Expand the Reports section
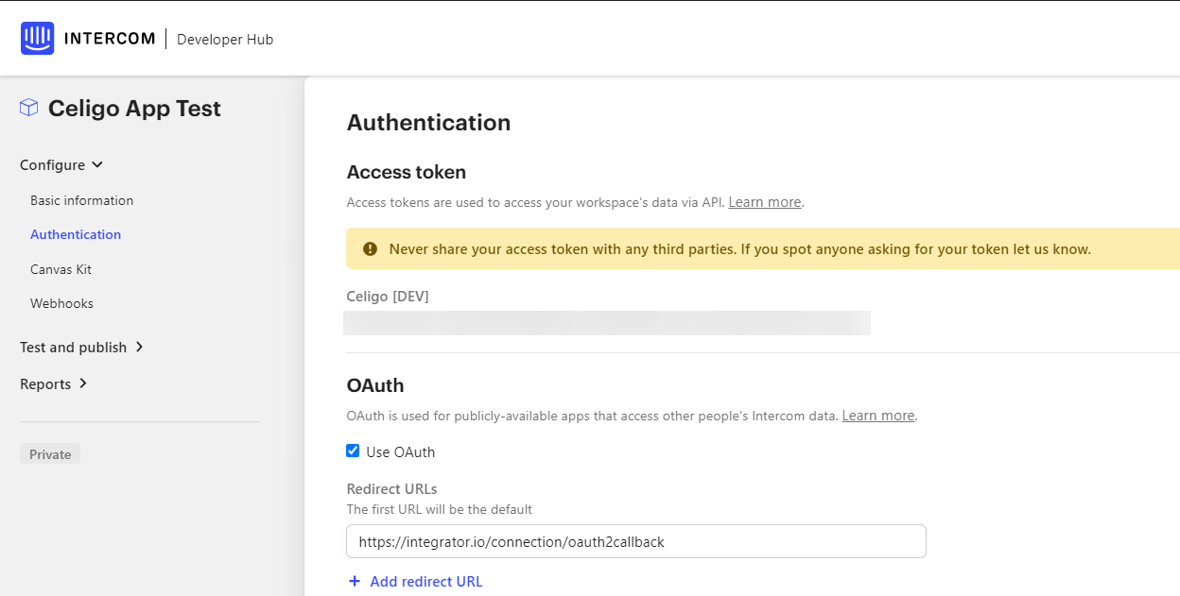Image resolution: width=1180 pixels, height=596 pixels. (54, 383)
